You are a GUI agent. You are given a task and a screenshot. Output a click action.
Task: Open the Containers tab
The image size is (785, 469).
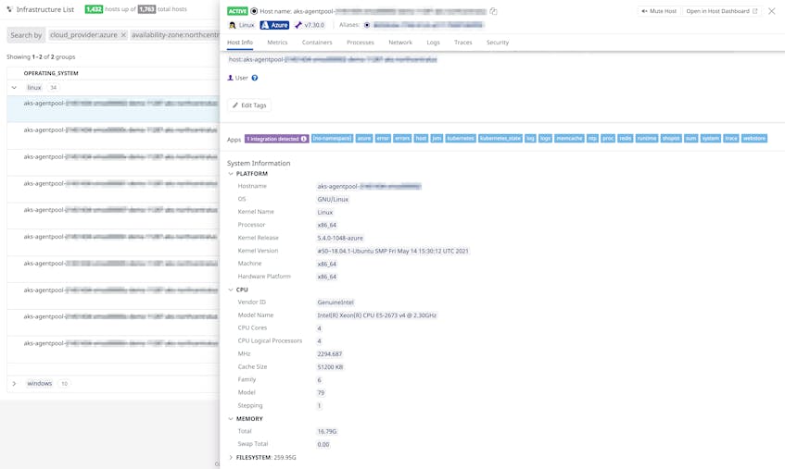point(317,43)
